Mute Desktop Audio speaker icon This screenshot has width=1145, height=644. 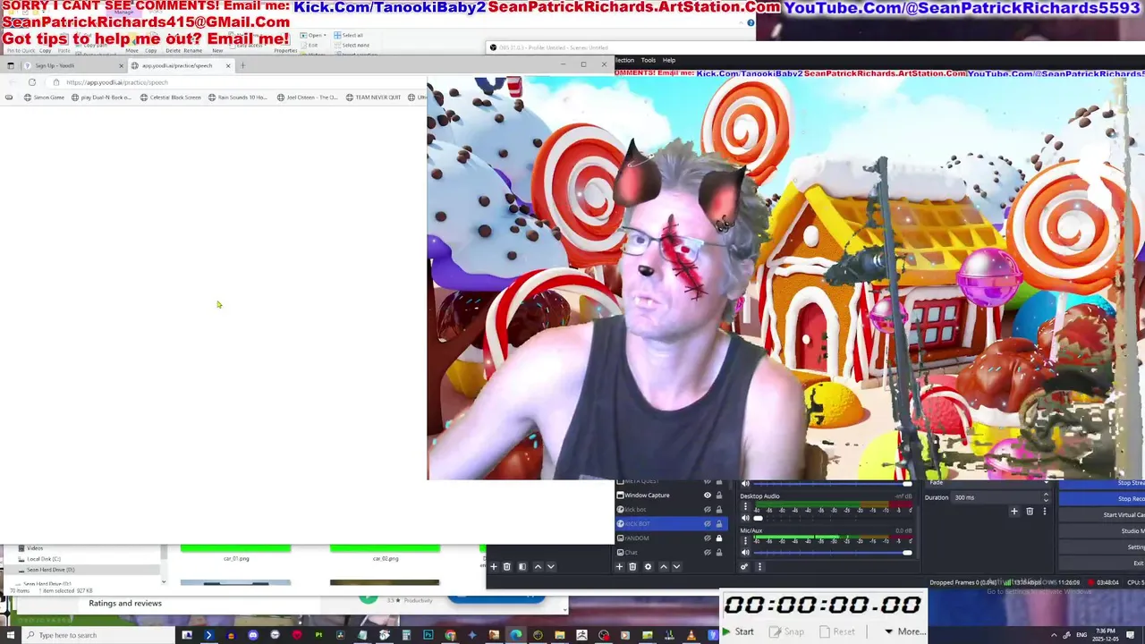click(745, 518)
